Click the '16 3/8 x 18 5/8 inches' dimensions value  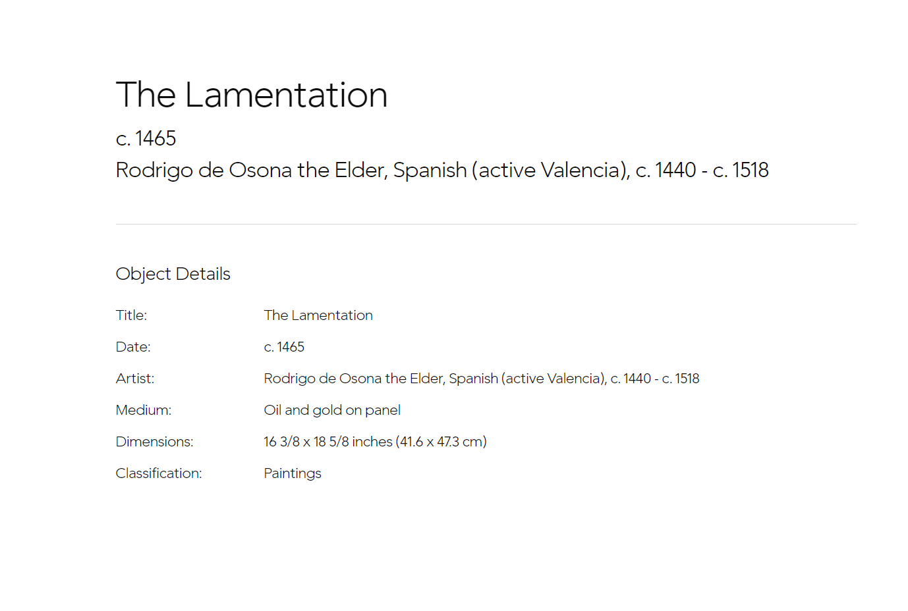328,442
